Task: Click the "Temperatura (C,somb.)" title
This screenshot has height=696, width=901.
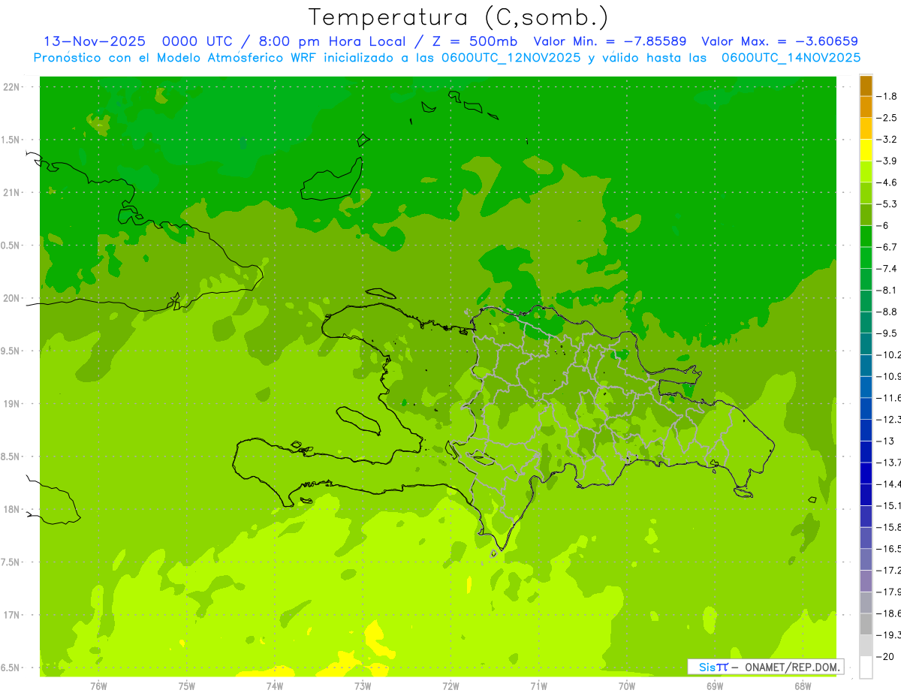Action: 459,17
